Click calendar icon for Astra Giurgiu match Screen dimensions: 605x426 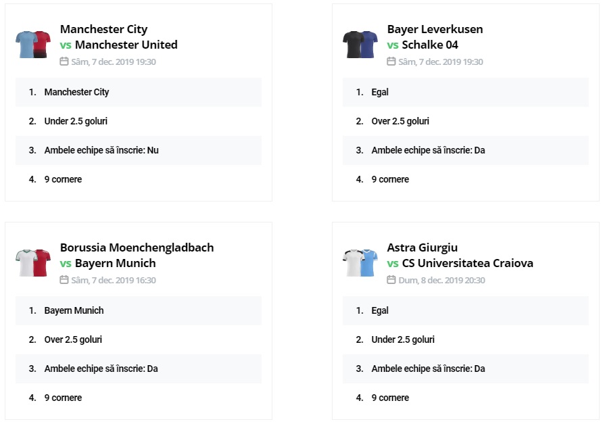(x=391, y=280)
